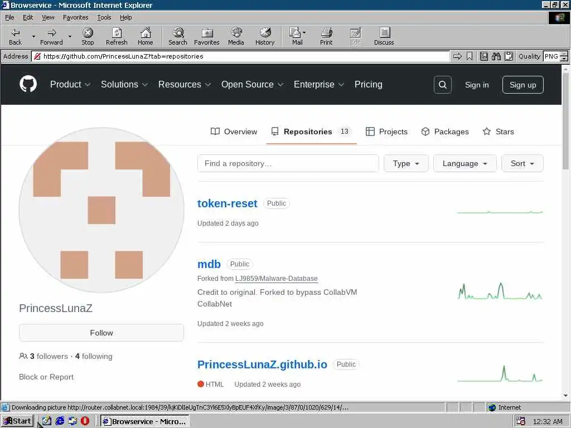Click the GitHub search magnifier icon
The width and height of the screenshot is (571, 428).
pyautogui.click(x=442, y=85)
